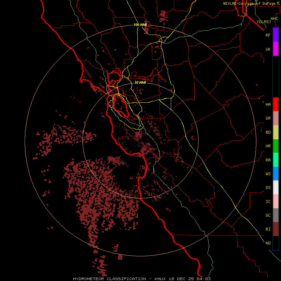The image size is (281, 281).
Task: Click the "DS" legend label
Action: 268,187
